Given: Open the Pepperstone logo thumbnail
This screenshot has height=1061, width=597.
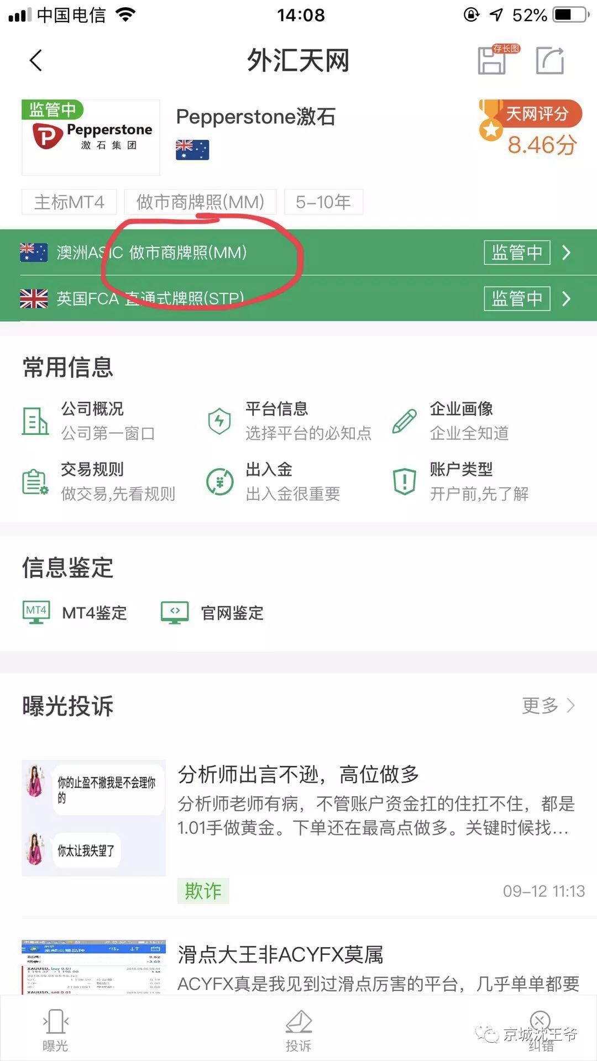Looking at the screenshot, I should coord(91,138).
